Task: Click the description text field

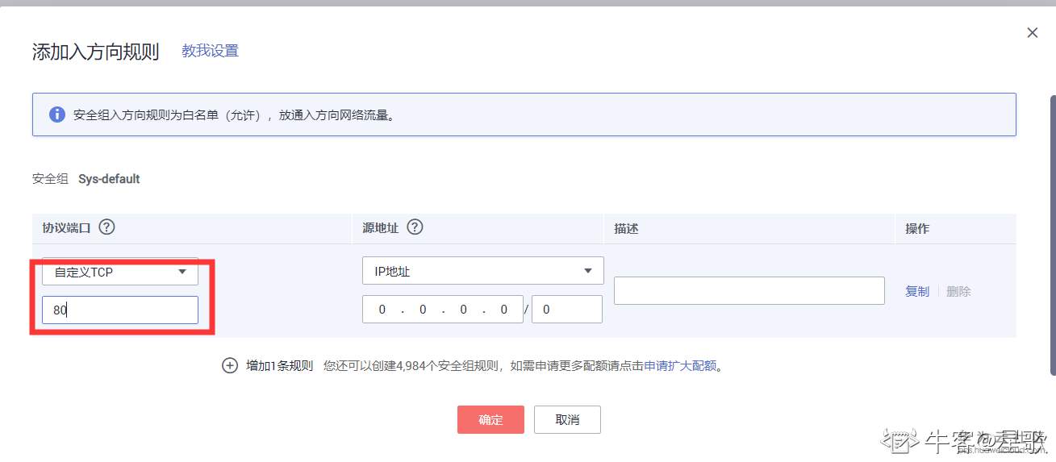Action: click(749, 291)
